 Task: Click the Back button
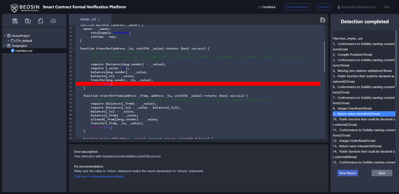click(382, 173)
